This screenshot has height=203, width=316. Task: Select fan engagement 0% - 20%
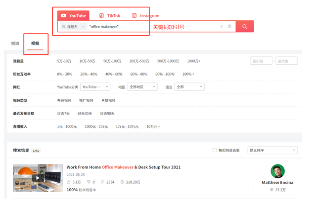[64, 74]
